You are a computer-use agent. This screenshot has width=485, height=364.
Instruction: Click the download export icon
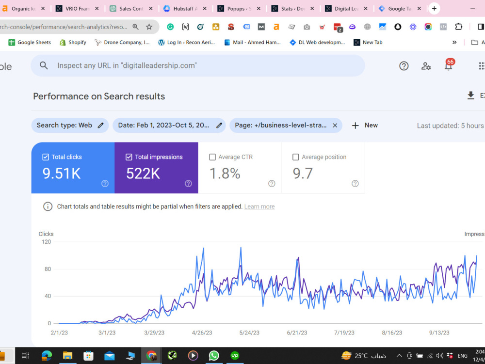click(470, 95)
